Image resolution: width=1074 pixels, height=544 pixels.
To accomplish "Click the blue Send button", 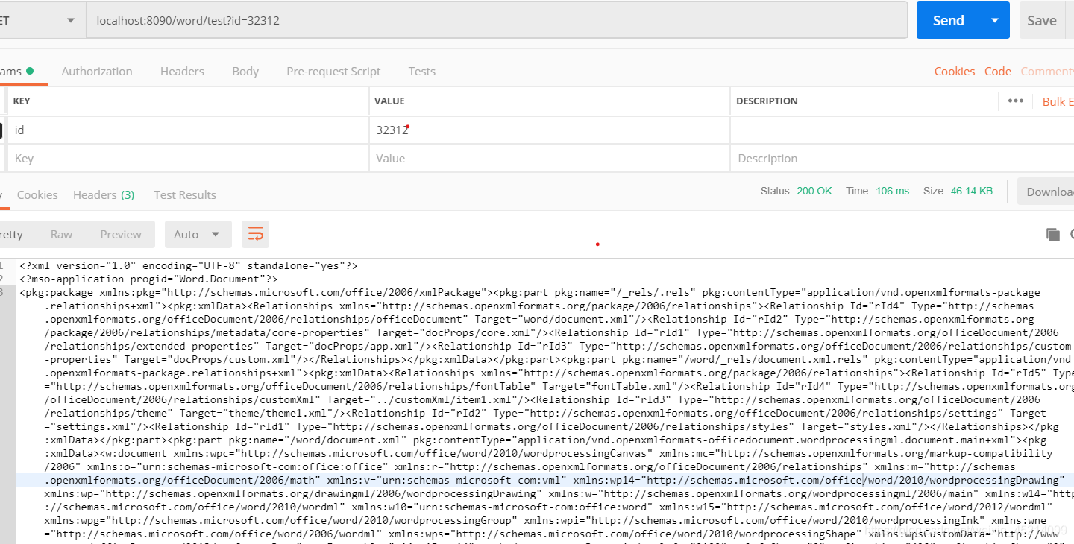I will [x=949, y=20].
